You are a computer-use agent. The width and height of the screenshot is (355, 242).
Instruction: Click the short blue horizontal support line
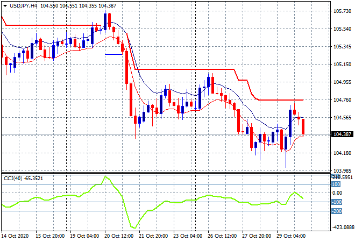click(x=113, y=54)
